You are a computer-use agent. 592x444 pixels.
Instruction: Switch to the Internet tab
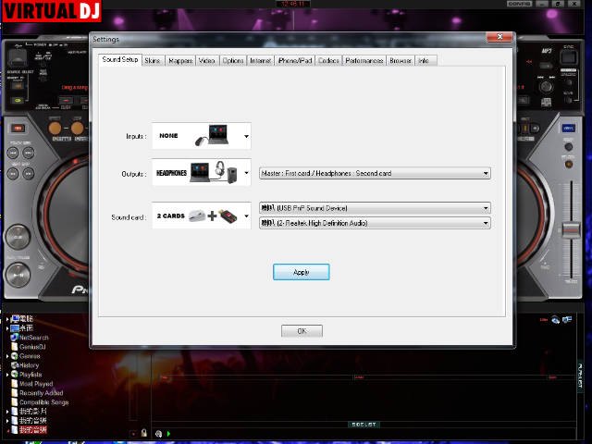[260, 61]
